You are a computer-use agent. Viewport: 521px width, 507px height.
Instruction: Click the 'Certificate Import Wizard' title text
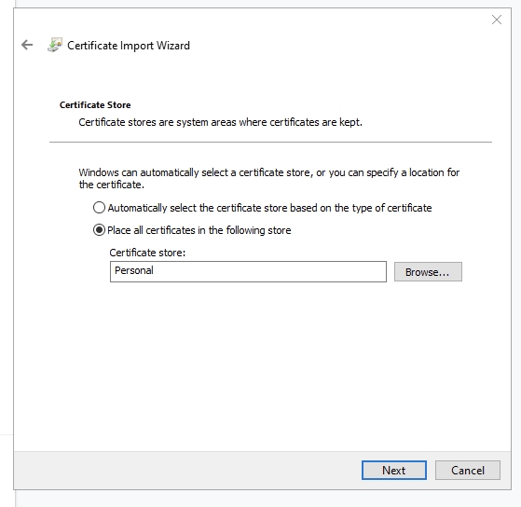pyautogui.click(x=129, y=45)
